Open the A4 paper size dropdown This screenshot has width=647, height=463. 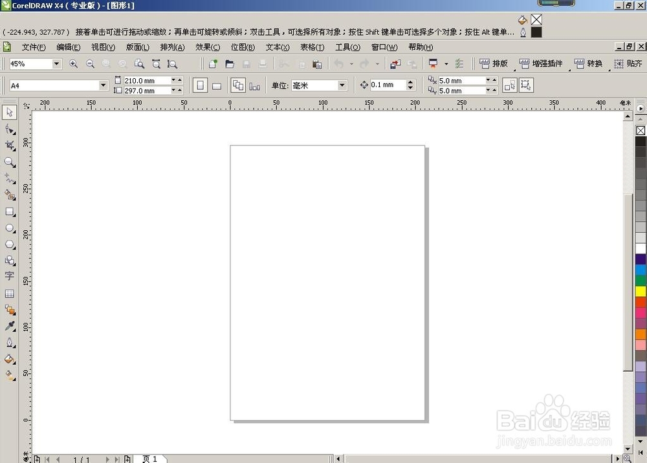click(103, 85)
